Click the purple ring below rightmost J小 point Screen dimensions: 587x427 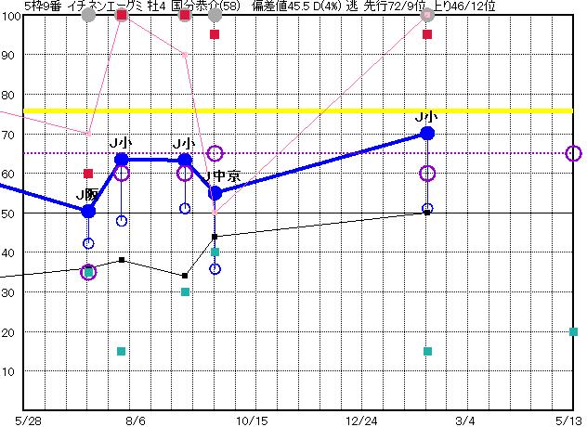pyautogui.click(x=427, y=174)
